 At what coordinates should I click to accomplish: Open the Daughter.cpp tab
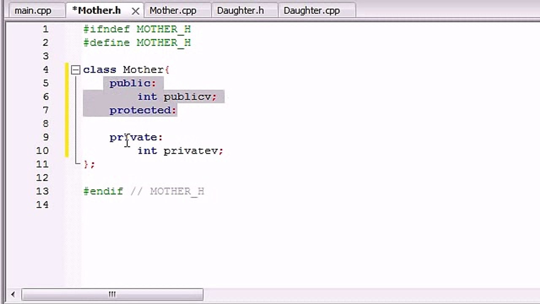pos(312,11)
